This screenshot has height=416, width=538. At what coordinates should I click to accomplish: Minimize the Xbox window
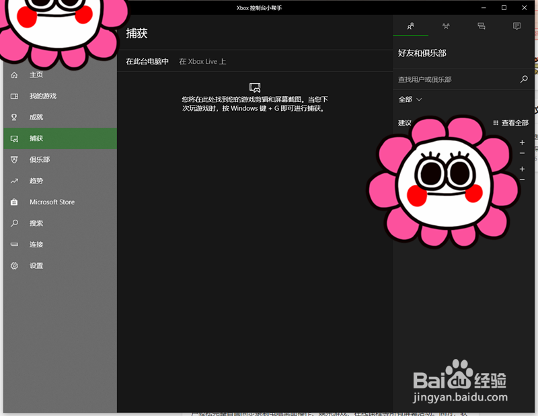pyautogui.click(x=484, y=7)
